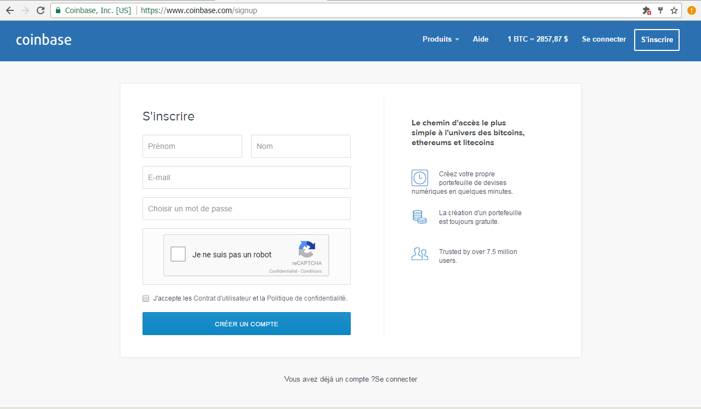Click the key password icon in address bar

[x=660, y=10]
